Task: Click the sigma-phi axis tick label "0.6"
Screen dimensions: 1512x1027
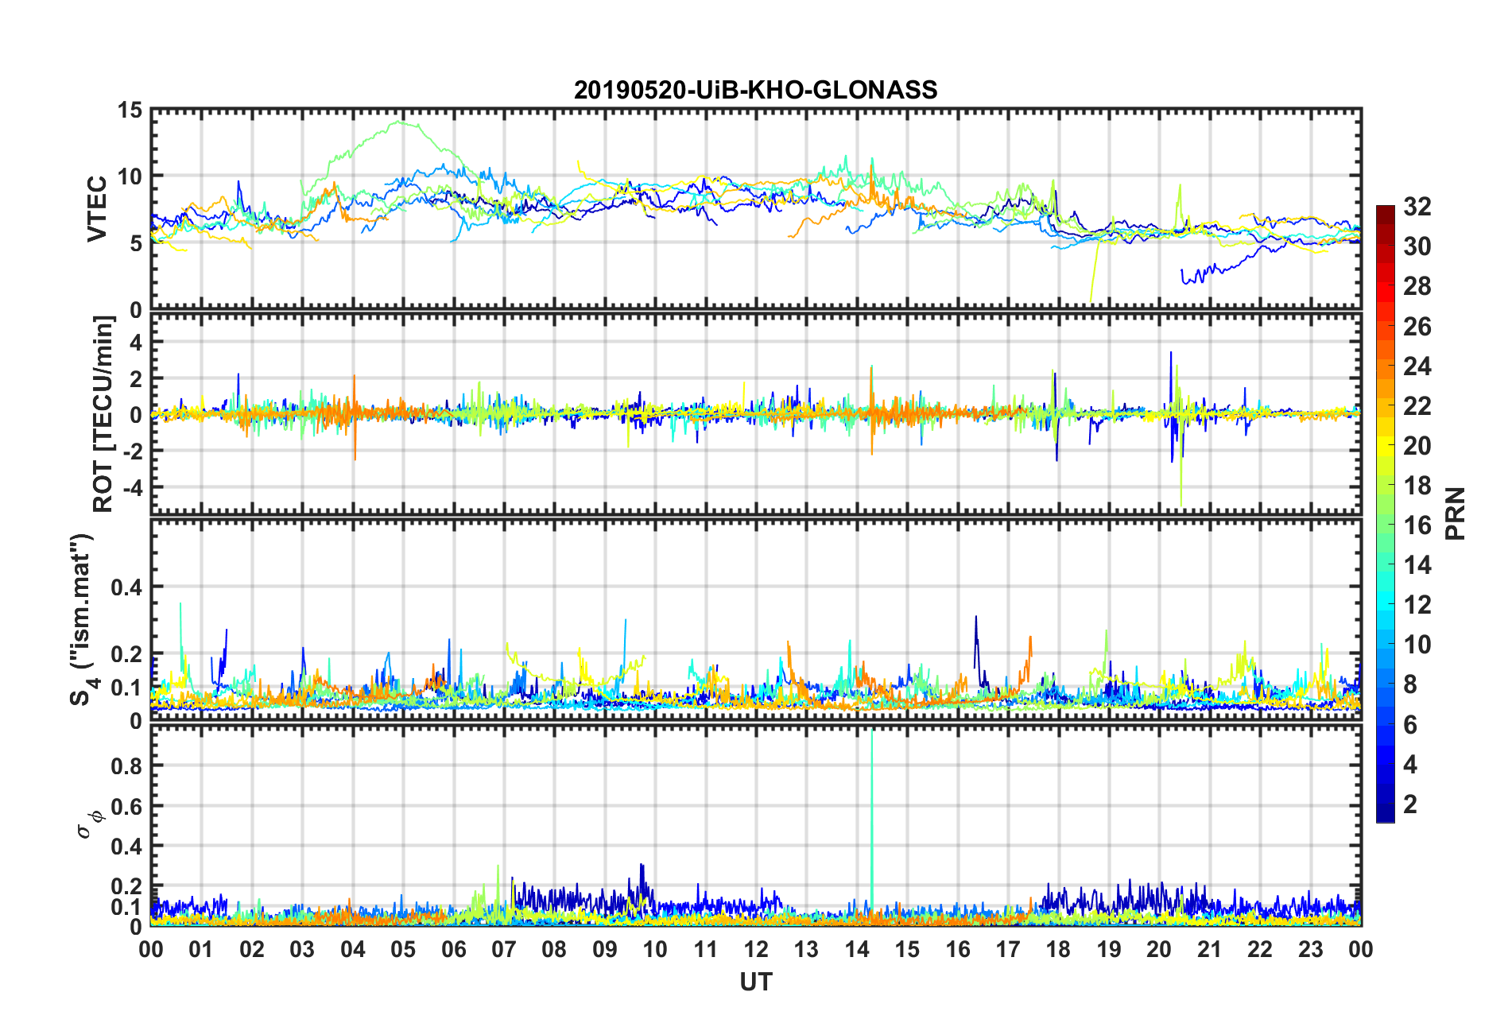Action: 127,806
